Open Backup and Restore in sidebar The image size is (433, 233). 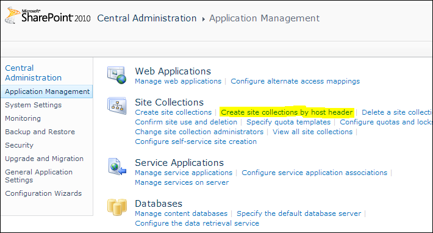pos(40,132)
